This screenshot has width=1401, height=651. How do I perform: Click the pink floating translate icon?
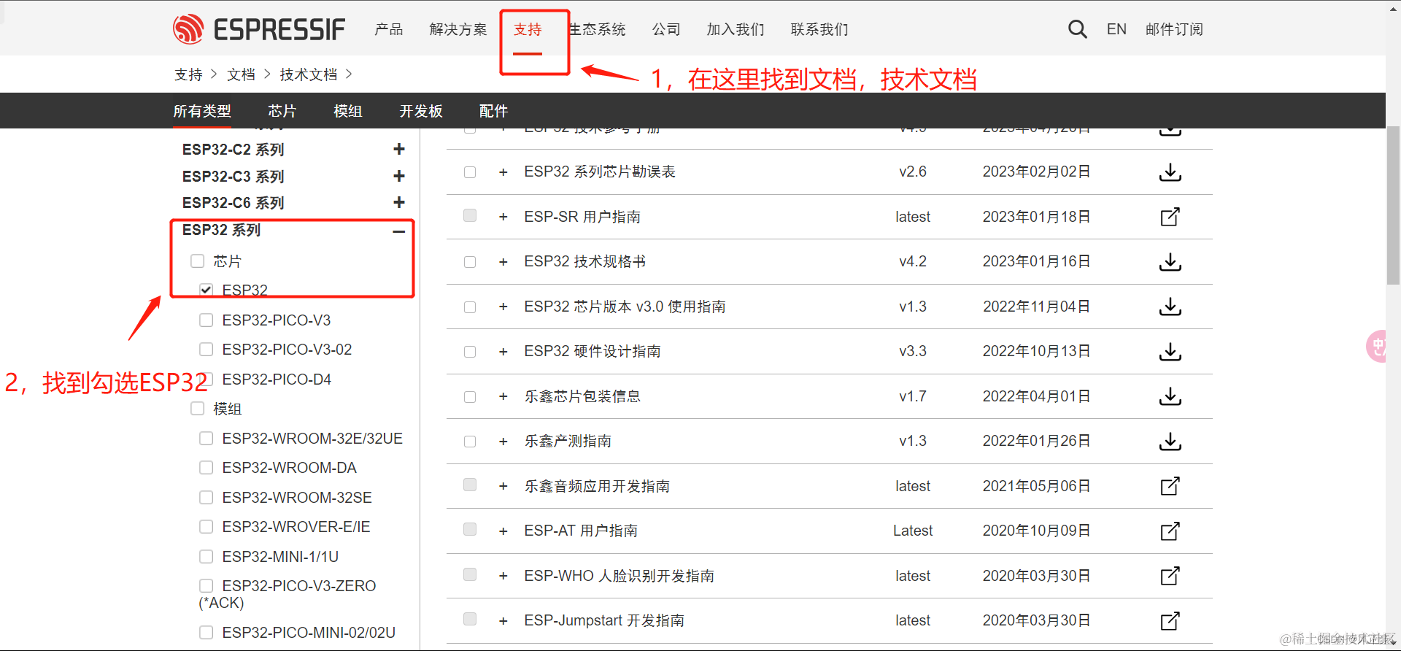click(1376, 346)
